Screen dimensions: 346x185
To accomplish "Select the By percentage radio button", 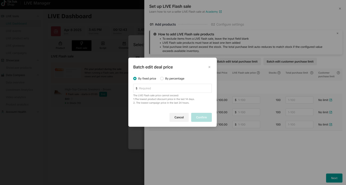I will (162, 79).
